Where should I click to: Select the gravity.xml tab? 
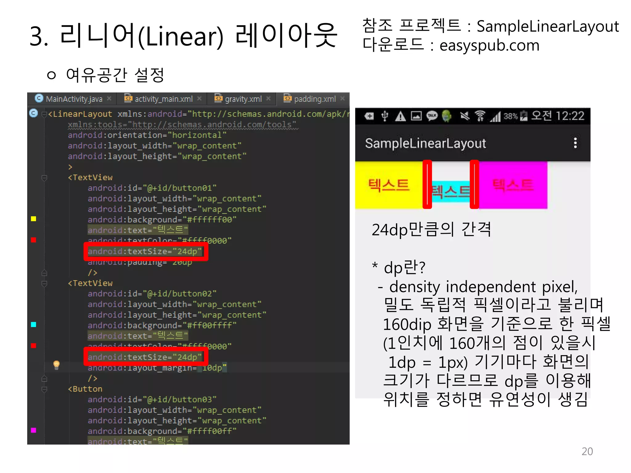[243, 99]
